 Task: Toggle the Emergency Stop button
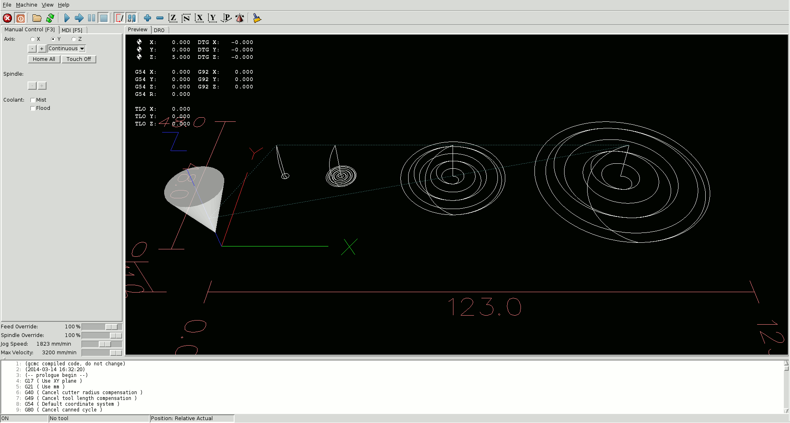[x=7, y=18]
